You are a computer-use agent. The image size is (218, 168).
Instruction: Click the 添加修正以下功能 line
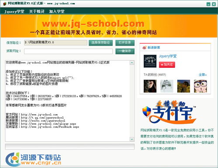[x=19, y=71]
